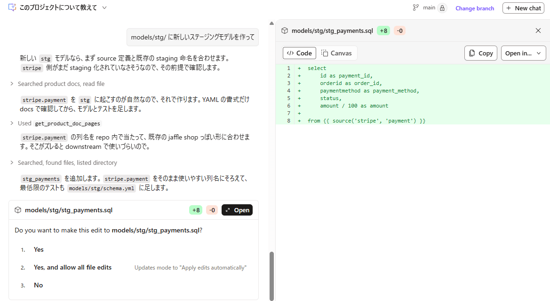Expand the 'Used get_product_doc_pages' step
550x301 pixels.
point(56,123)
